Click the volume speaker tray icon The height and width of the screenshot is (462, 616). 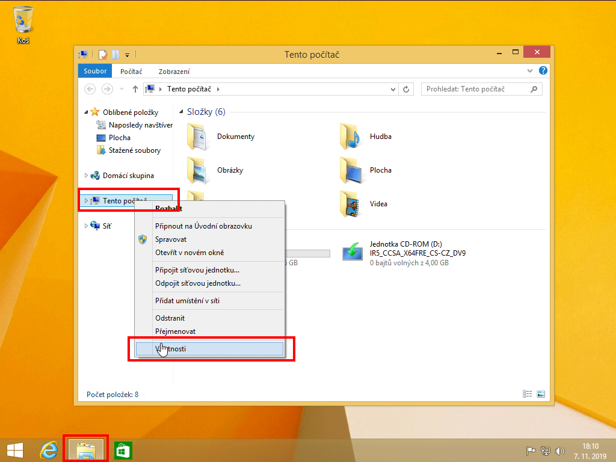tap(560, 451)
